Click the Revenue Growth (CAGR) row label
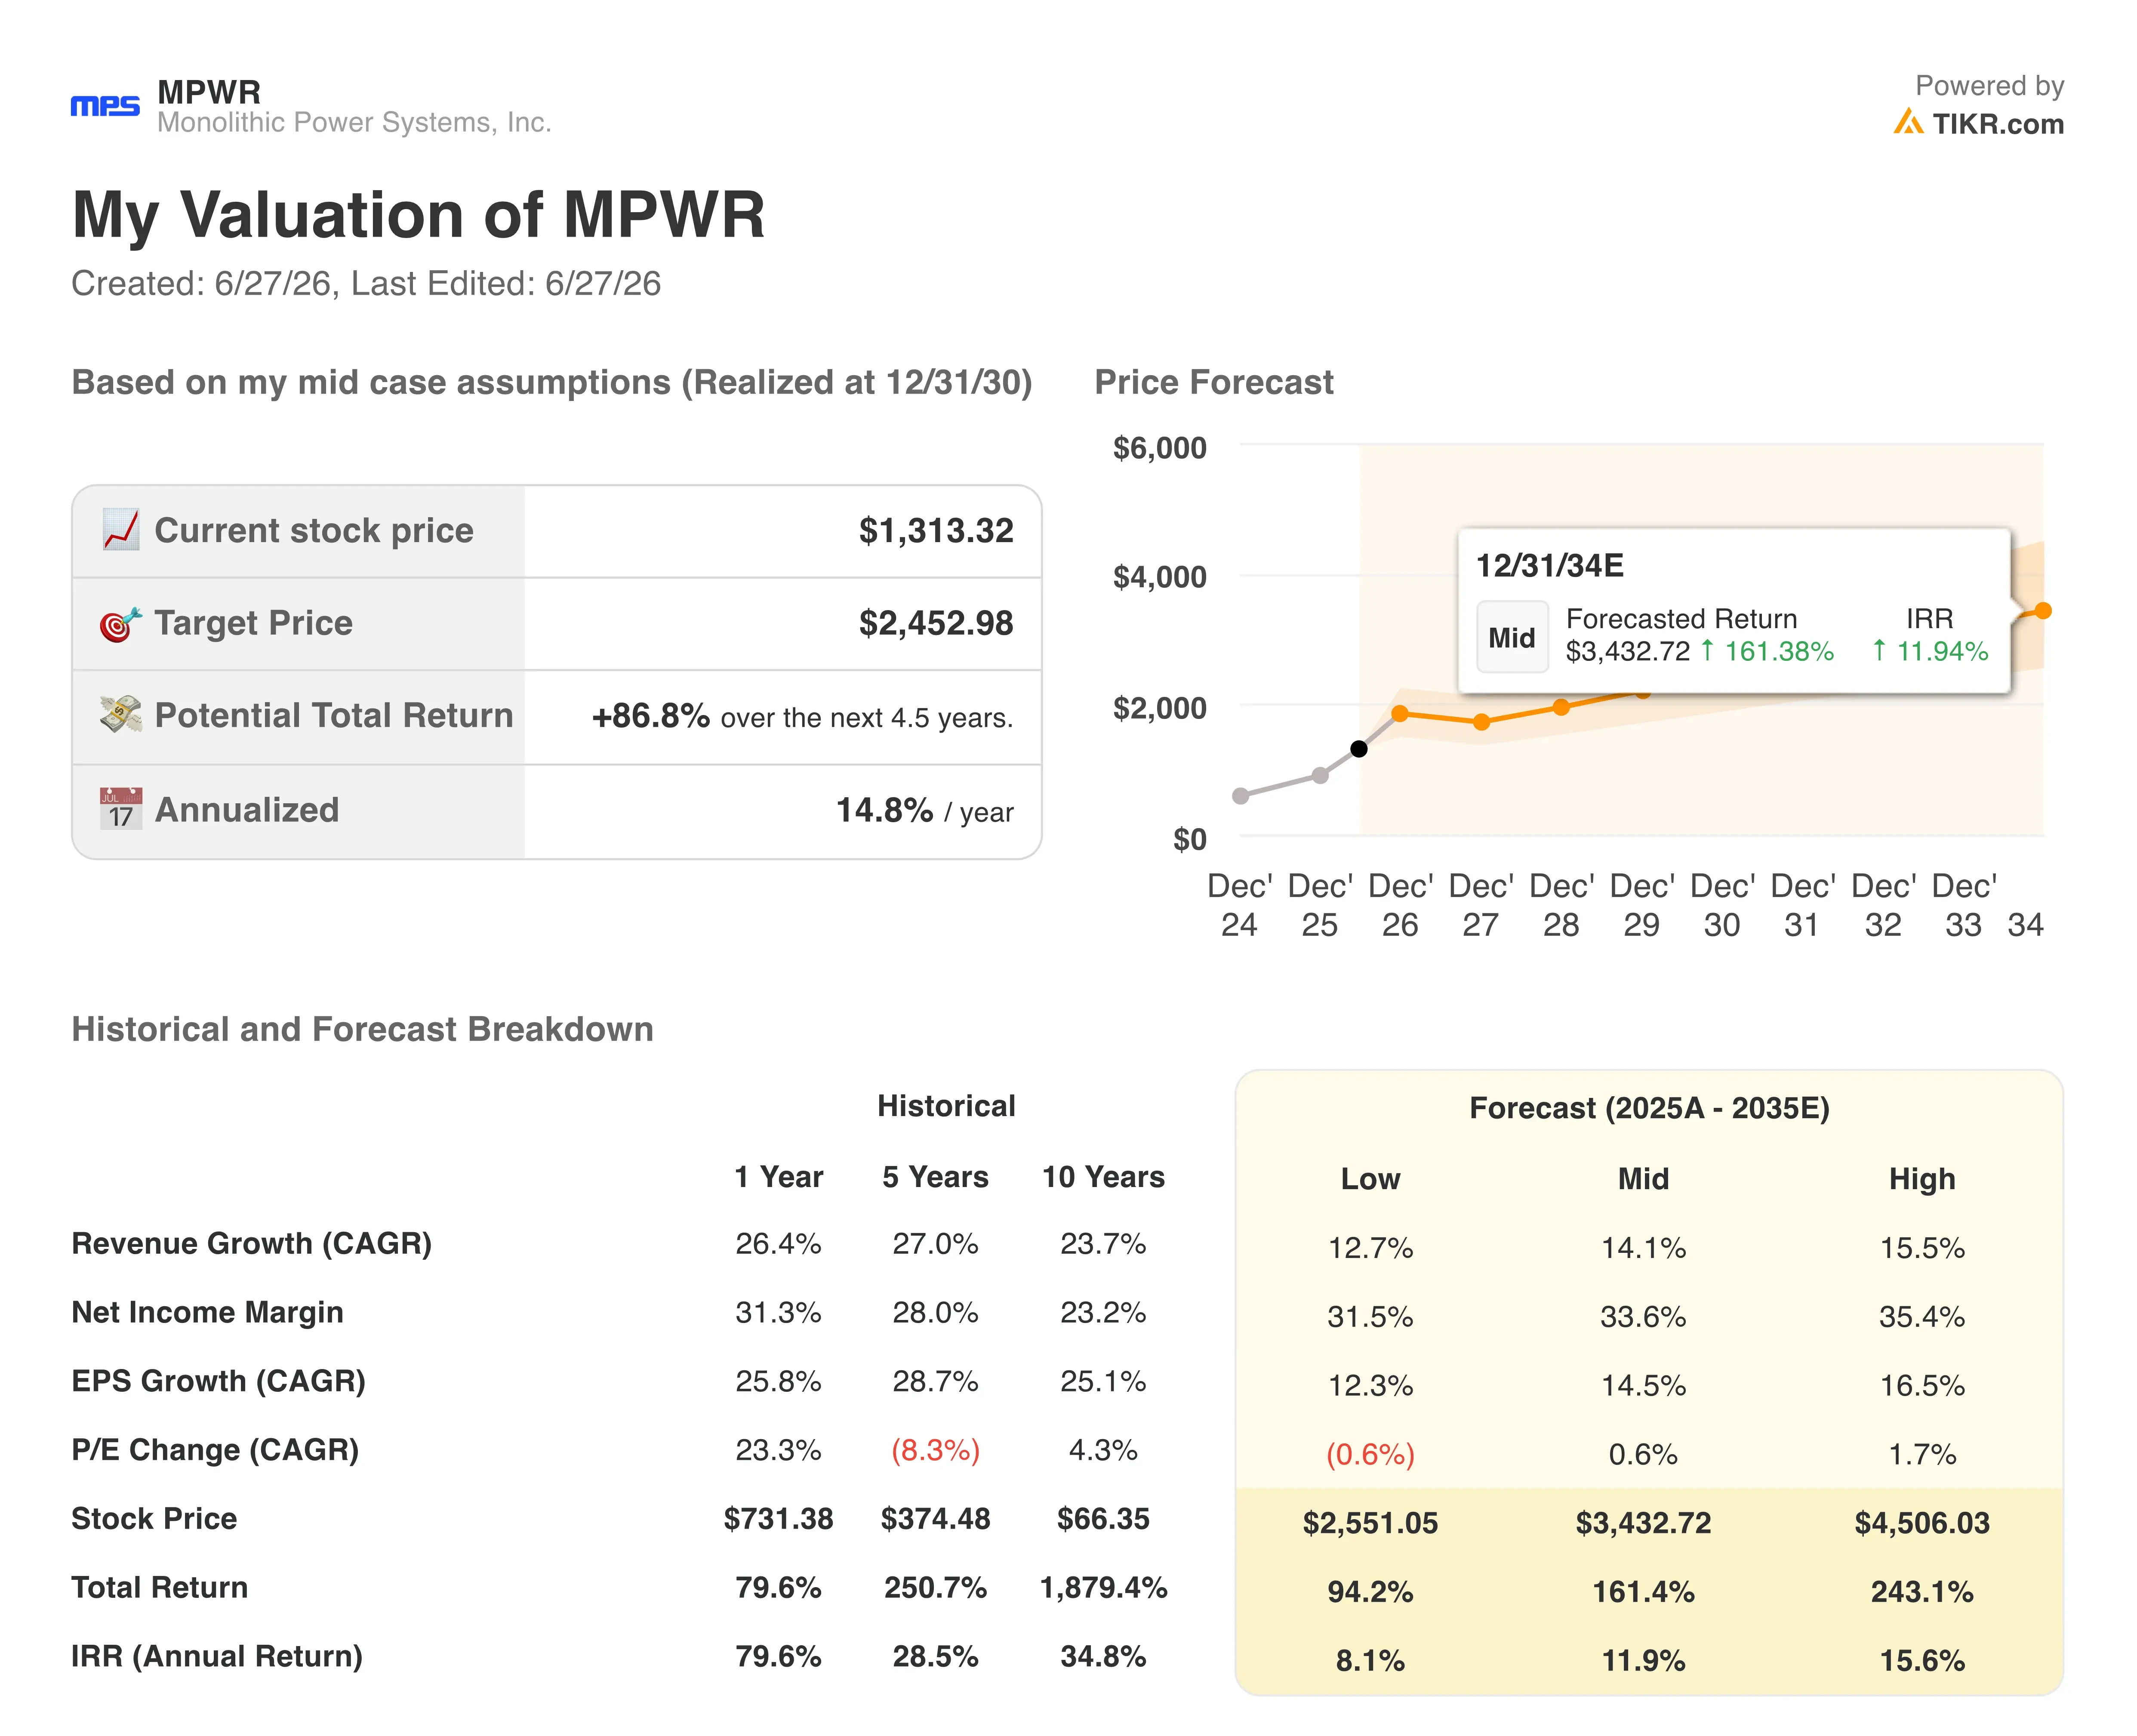Viewport: 2137px width, 1736px height. point(252,1243)
